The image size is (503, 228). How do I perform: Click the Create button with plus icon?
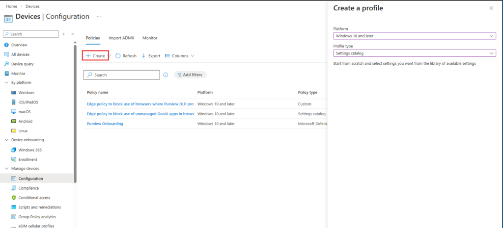click(95, 56)
